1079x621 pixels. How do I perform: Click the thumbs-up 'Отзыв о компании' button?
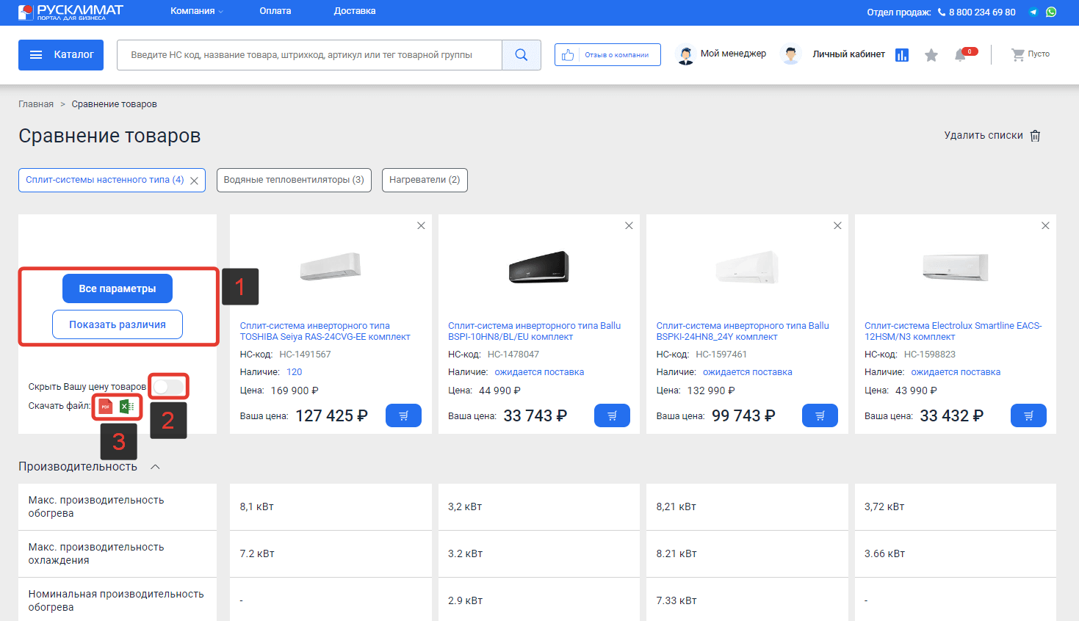pos(607,55)
